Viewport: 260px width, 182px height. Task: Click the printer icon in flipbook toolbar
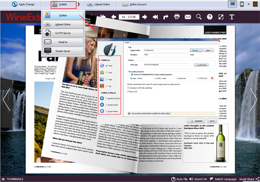tap(177, 17)
